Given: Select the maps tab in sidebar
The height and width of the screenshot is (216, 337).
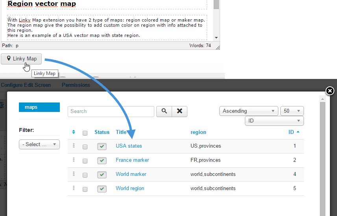Looking at the screenshot, I should [x=39, y=107].
